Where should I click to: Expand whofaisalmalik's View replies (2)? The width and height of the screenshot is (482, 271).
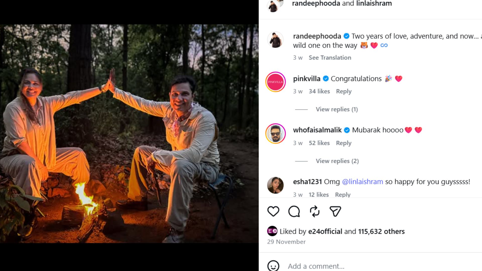coord(337,161)
